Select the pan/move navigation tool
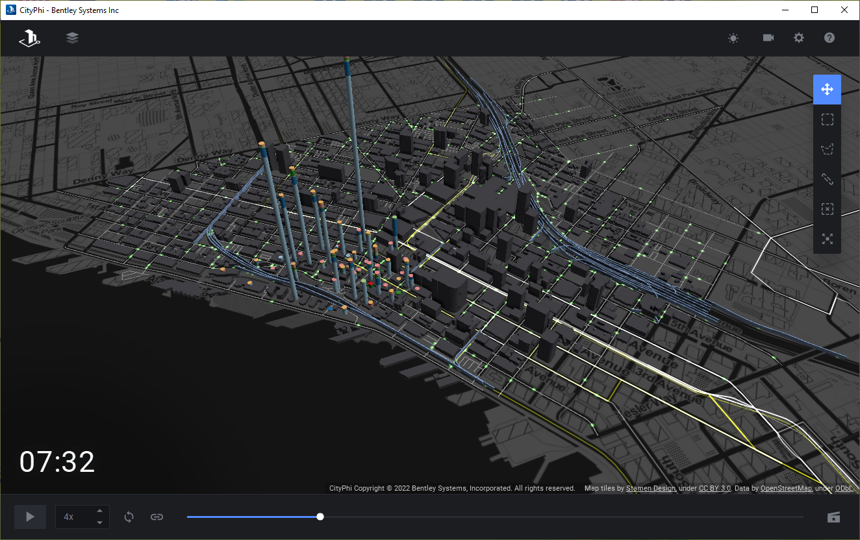This screenshot has width=860, height=540. (827, 90)
